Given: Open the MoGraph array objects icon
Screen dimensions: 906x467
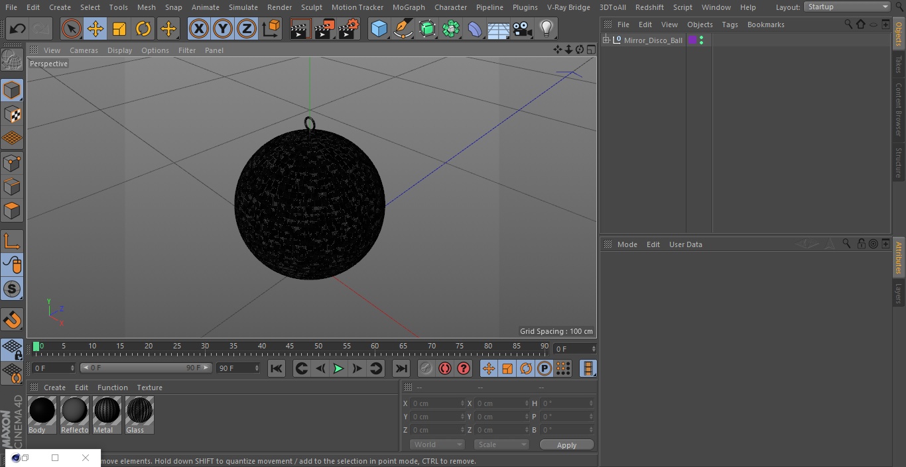Looking at the screenshot, I should pos(451,28).
